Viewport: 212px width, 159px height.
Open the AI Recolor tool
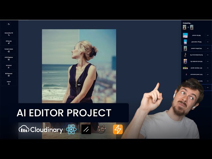(x=9, y=42)
